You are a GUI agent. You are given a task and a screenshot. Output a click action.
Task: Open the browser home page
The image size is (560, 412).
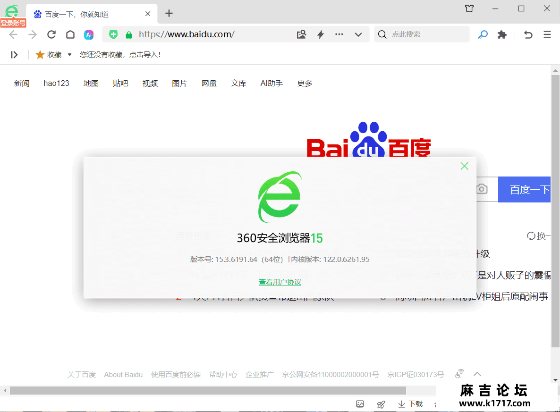point(70,34)
